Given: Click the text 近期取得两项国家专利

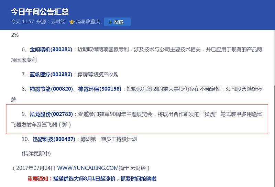Looking at the screenshot, I should [103, 49].
